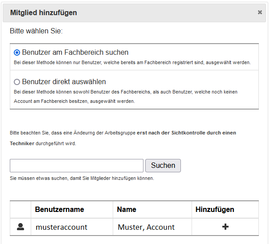Click the hint text beneath the search field
Viewport: 270px width, 244px height.
click(x=82, y=178)
